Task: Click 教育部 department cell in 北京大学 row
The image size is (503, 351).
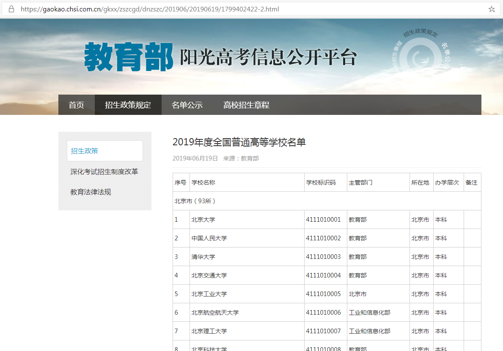Action: point(378,220)
